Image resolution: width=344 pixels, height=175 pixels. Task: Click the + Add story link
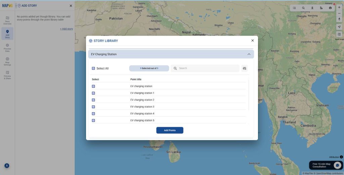[66, 29]
